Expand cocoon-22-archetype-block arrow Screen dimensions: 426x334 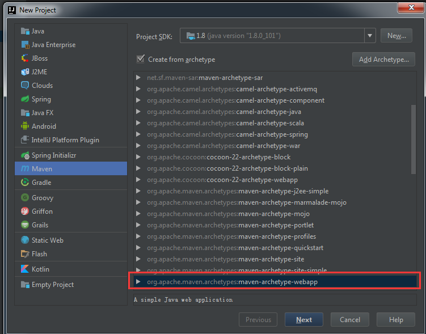(x=138, y=157)
